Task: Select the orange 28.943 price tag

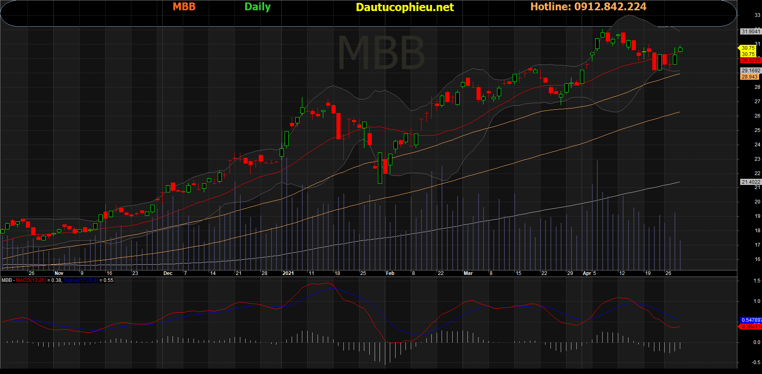Action: [750, 77]
